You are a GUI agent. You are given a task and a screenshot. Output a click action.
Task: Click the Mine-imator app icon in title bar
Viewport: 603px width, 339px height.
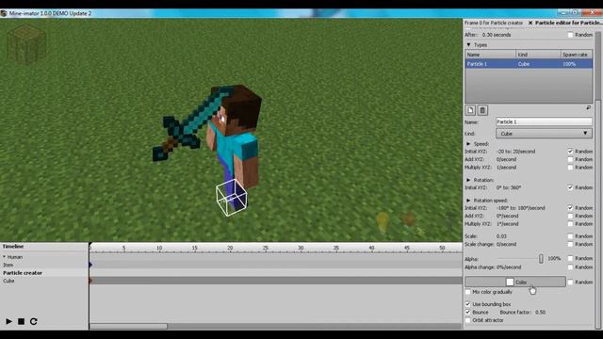[4, 13]
